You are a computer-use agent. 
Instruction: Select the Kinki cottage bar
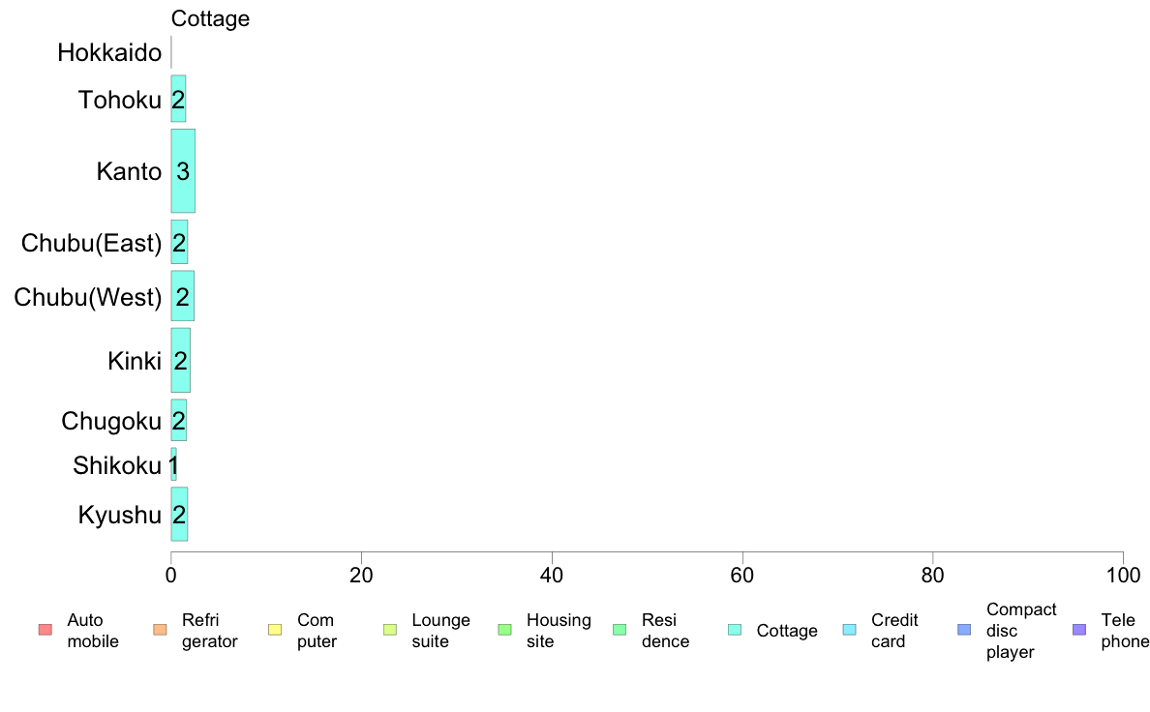tap(181, 360)
